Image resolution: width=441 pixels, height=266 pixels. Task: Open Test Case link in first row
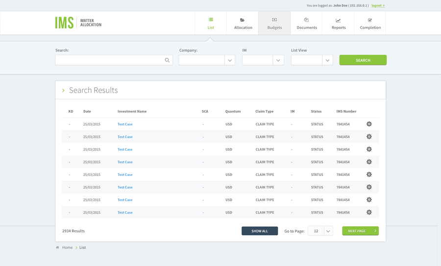tap(125, 124)
